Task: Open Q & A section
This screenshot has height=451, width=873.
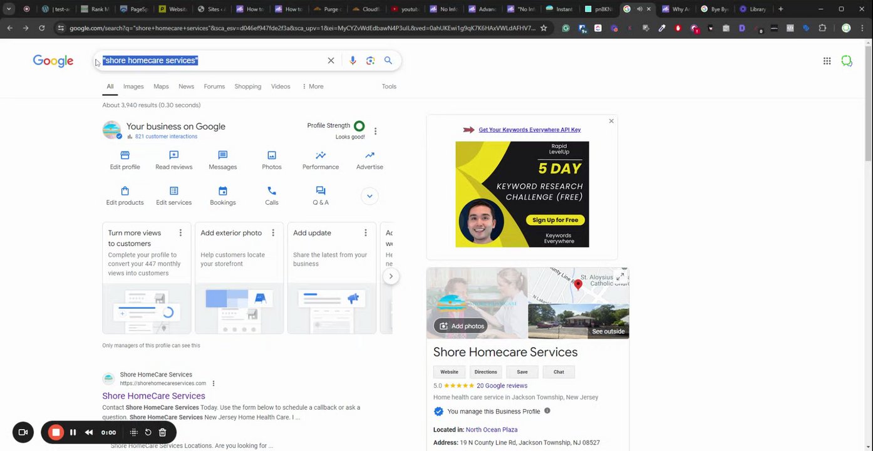Action: [x=321, y=196]
